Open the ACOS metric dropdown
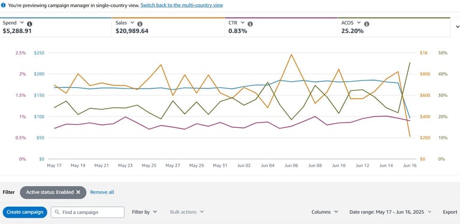Screen dimensions: 460x224 pos(359,23)
